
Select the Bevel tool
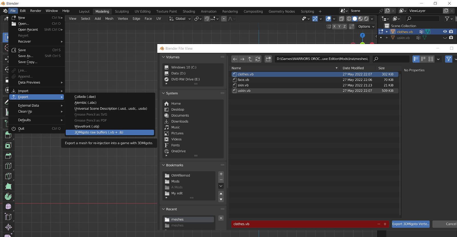(8, 156)
